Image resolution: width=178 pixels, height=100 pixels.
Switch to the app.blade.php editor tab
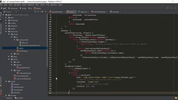click(x=57, y=12)
